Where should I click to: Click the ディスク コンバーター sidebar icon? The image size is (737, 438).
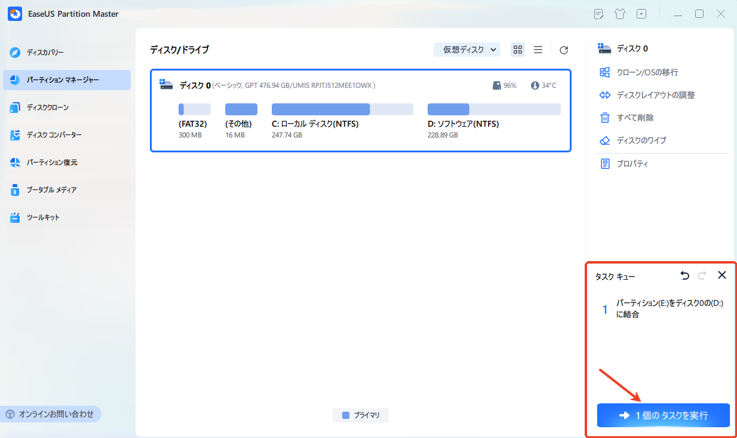click(16, 135)
